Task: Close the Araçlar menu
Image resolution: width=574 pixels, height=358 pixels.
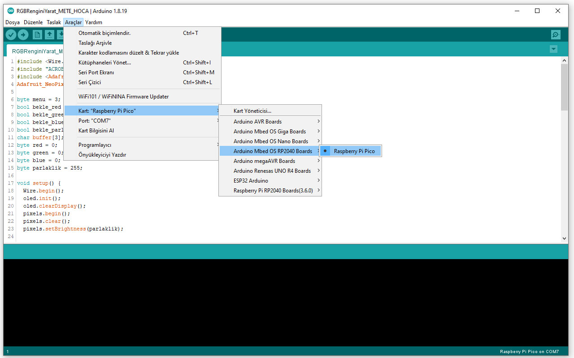Action: [x=73, y=22]
